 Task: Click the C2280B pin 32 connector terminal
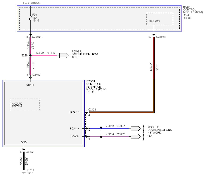click(x=154, y=35)
